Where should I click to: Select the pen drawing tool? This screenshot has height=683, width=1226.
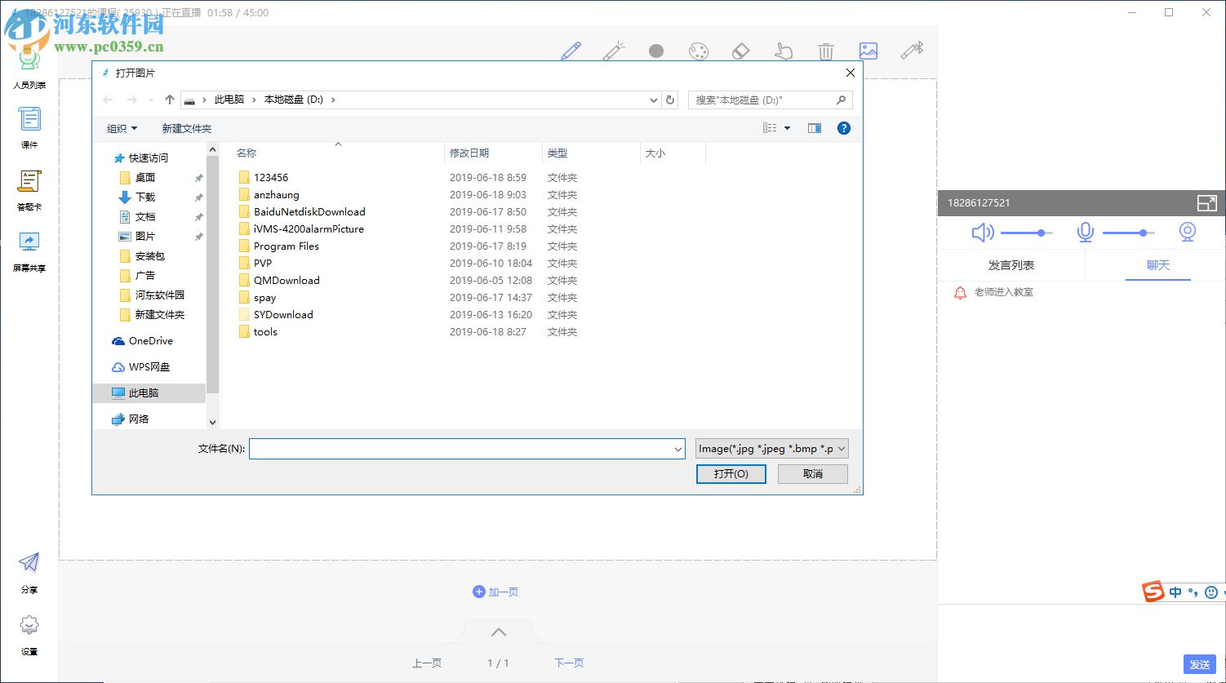click(x=571, y=51)
